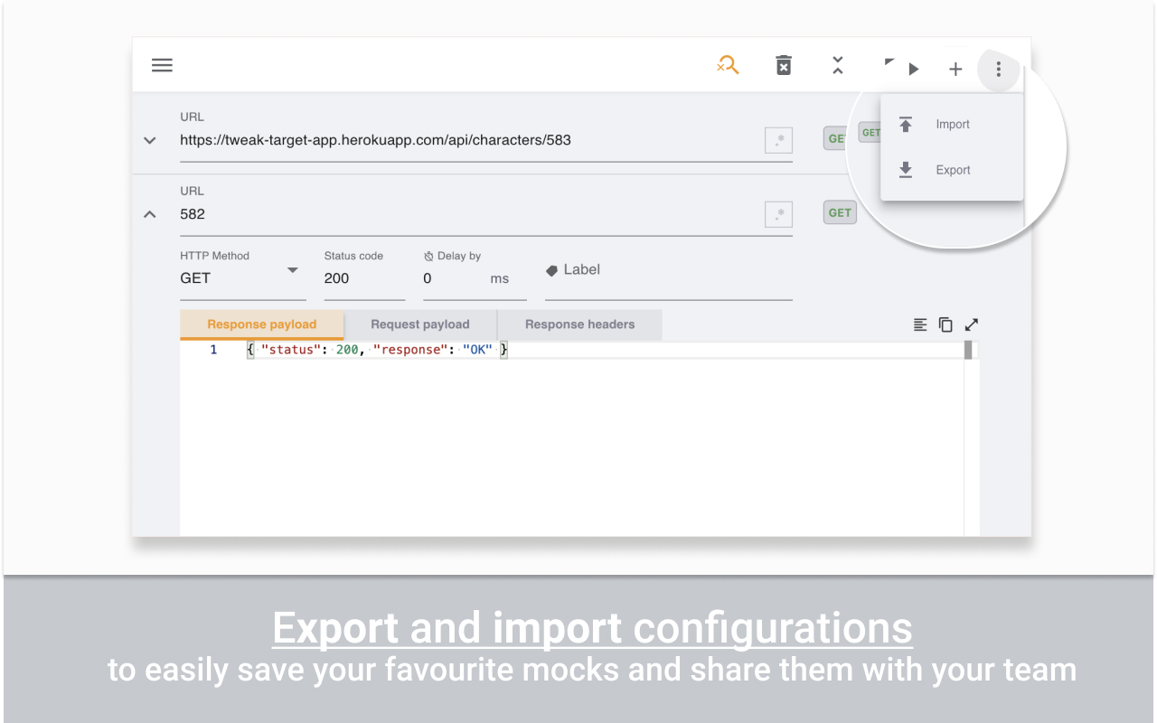Switch to the Response headers tab
Viewport: 1157px width, 723px height.
(579, 324)
